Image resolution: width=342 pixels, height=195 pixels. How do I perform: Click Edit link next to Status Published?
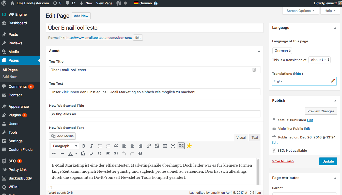pyautogui.click(x=310, y=120)
